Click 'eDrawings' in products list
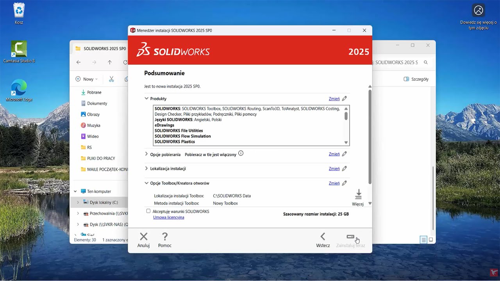This screenshot has width=500, height=281. click(164, 125)
